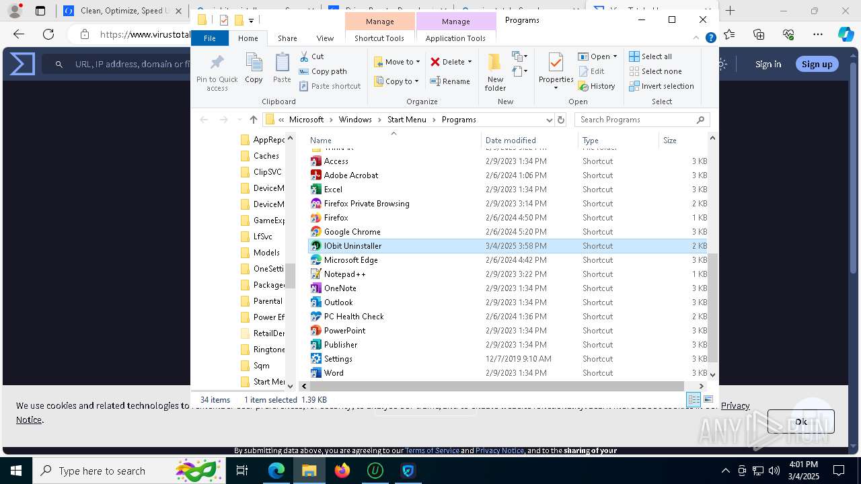Open the Terms of Service link
Screen dimensions: 861x484
(432, 450)
